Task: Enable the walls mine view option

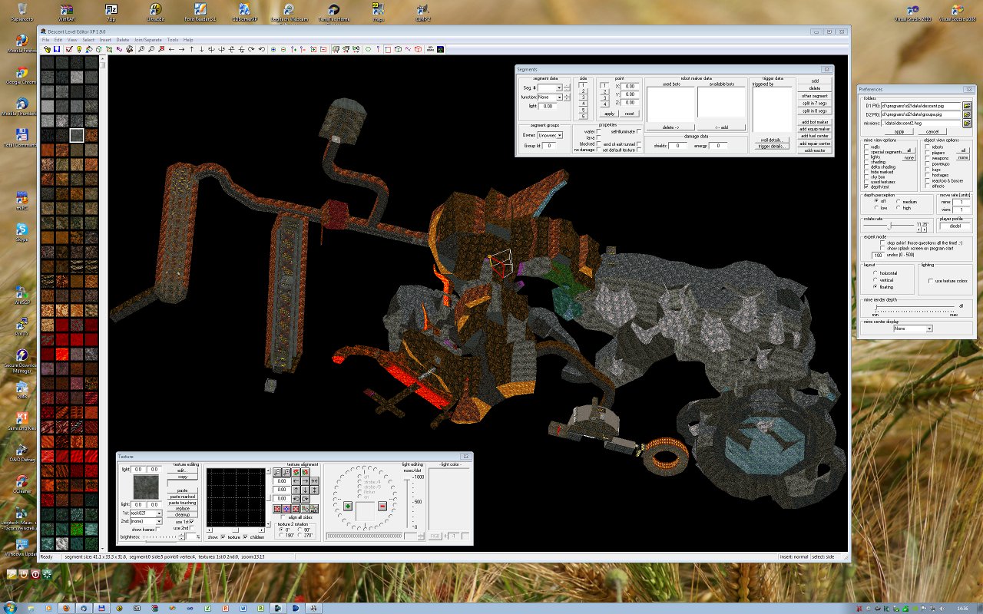Action: (867, 147)
